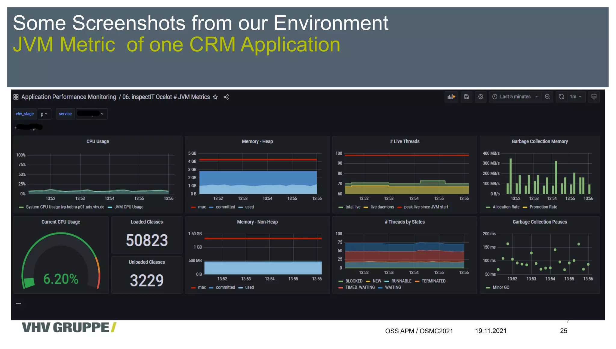This screenshot has height=349, width=616.
Task: Click the 50823 loaded classes value
Action: (147, 240)
